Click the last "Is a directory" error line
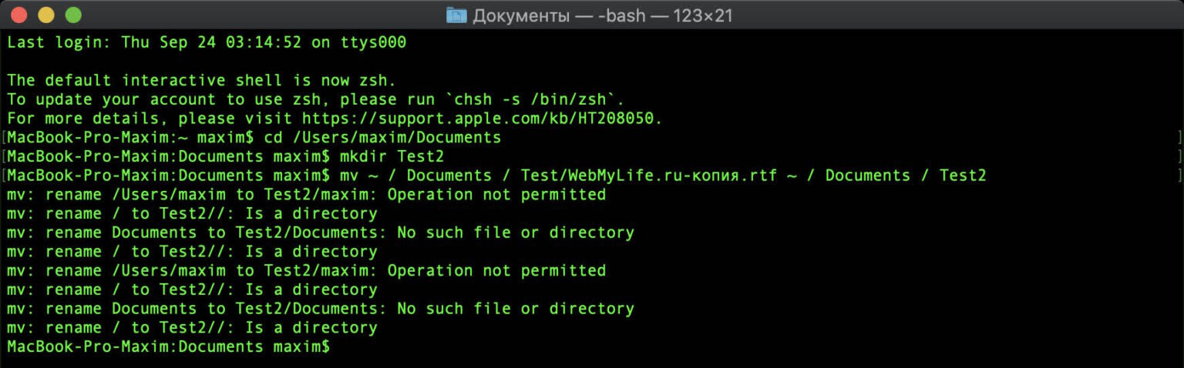1184x368 pixels. (x=192, y=328)
